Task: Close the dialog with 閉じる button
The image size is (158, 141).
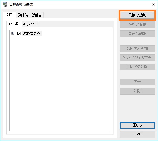Action: tap(137, 125)
